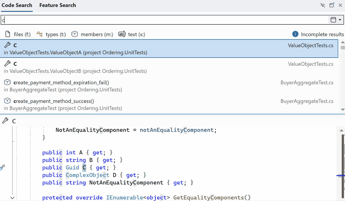Click ComplexObject type in code preview

point(88,175)
